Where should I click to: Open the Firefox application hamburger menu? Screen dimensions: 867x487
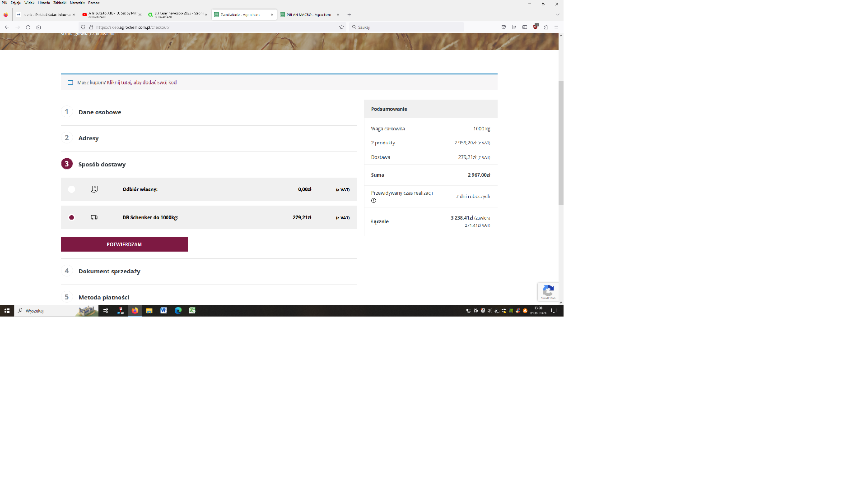tap(556, 27)
